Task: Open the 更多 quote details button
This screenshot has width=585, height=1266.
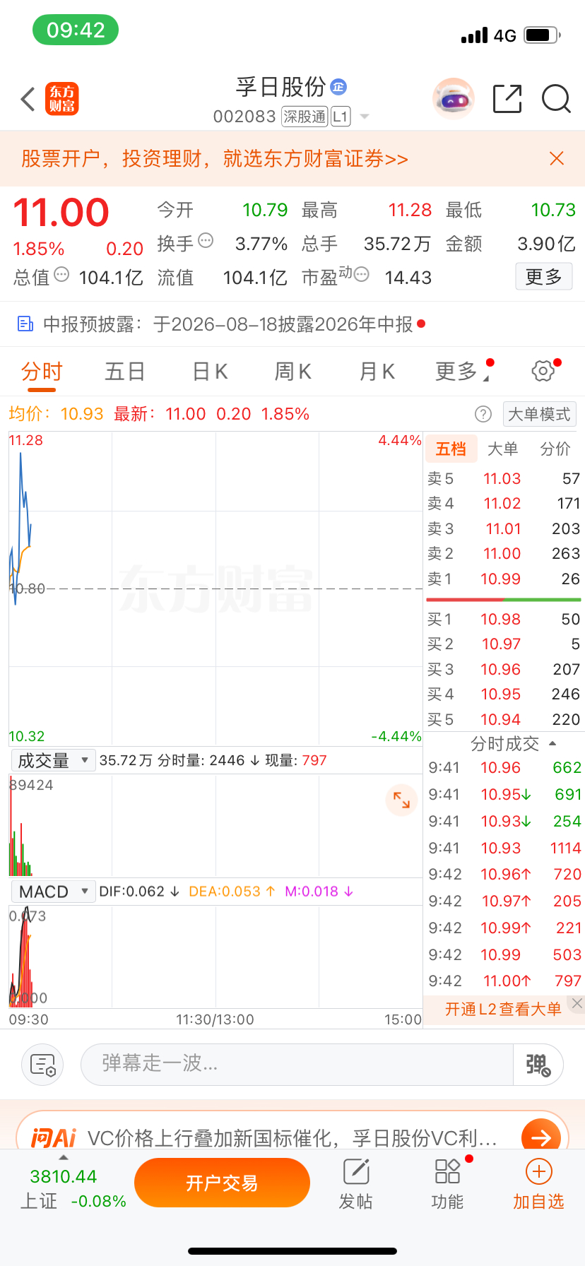Action: click(x=543, y=277)
